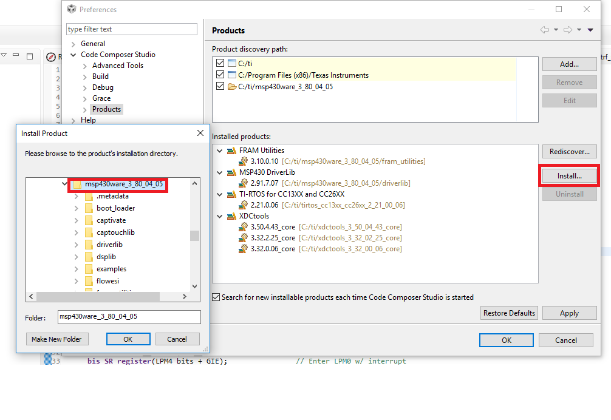The height and width of the screenshot is (420, 611).
Task: Select the Grace preferences page
Action: [x=101, y=98]
